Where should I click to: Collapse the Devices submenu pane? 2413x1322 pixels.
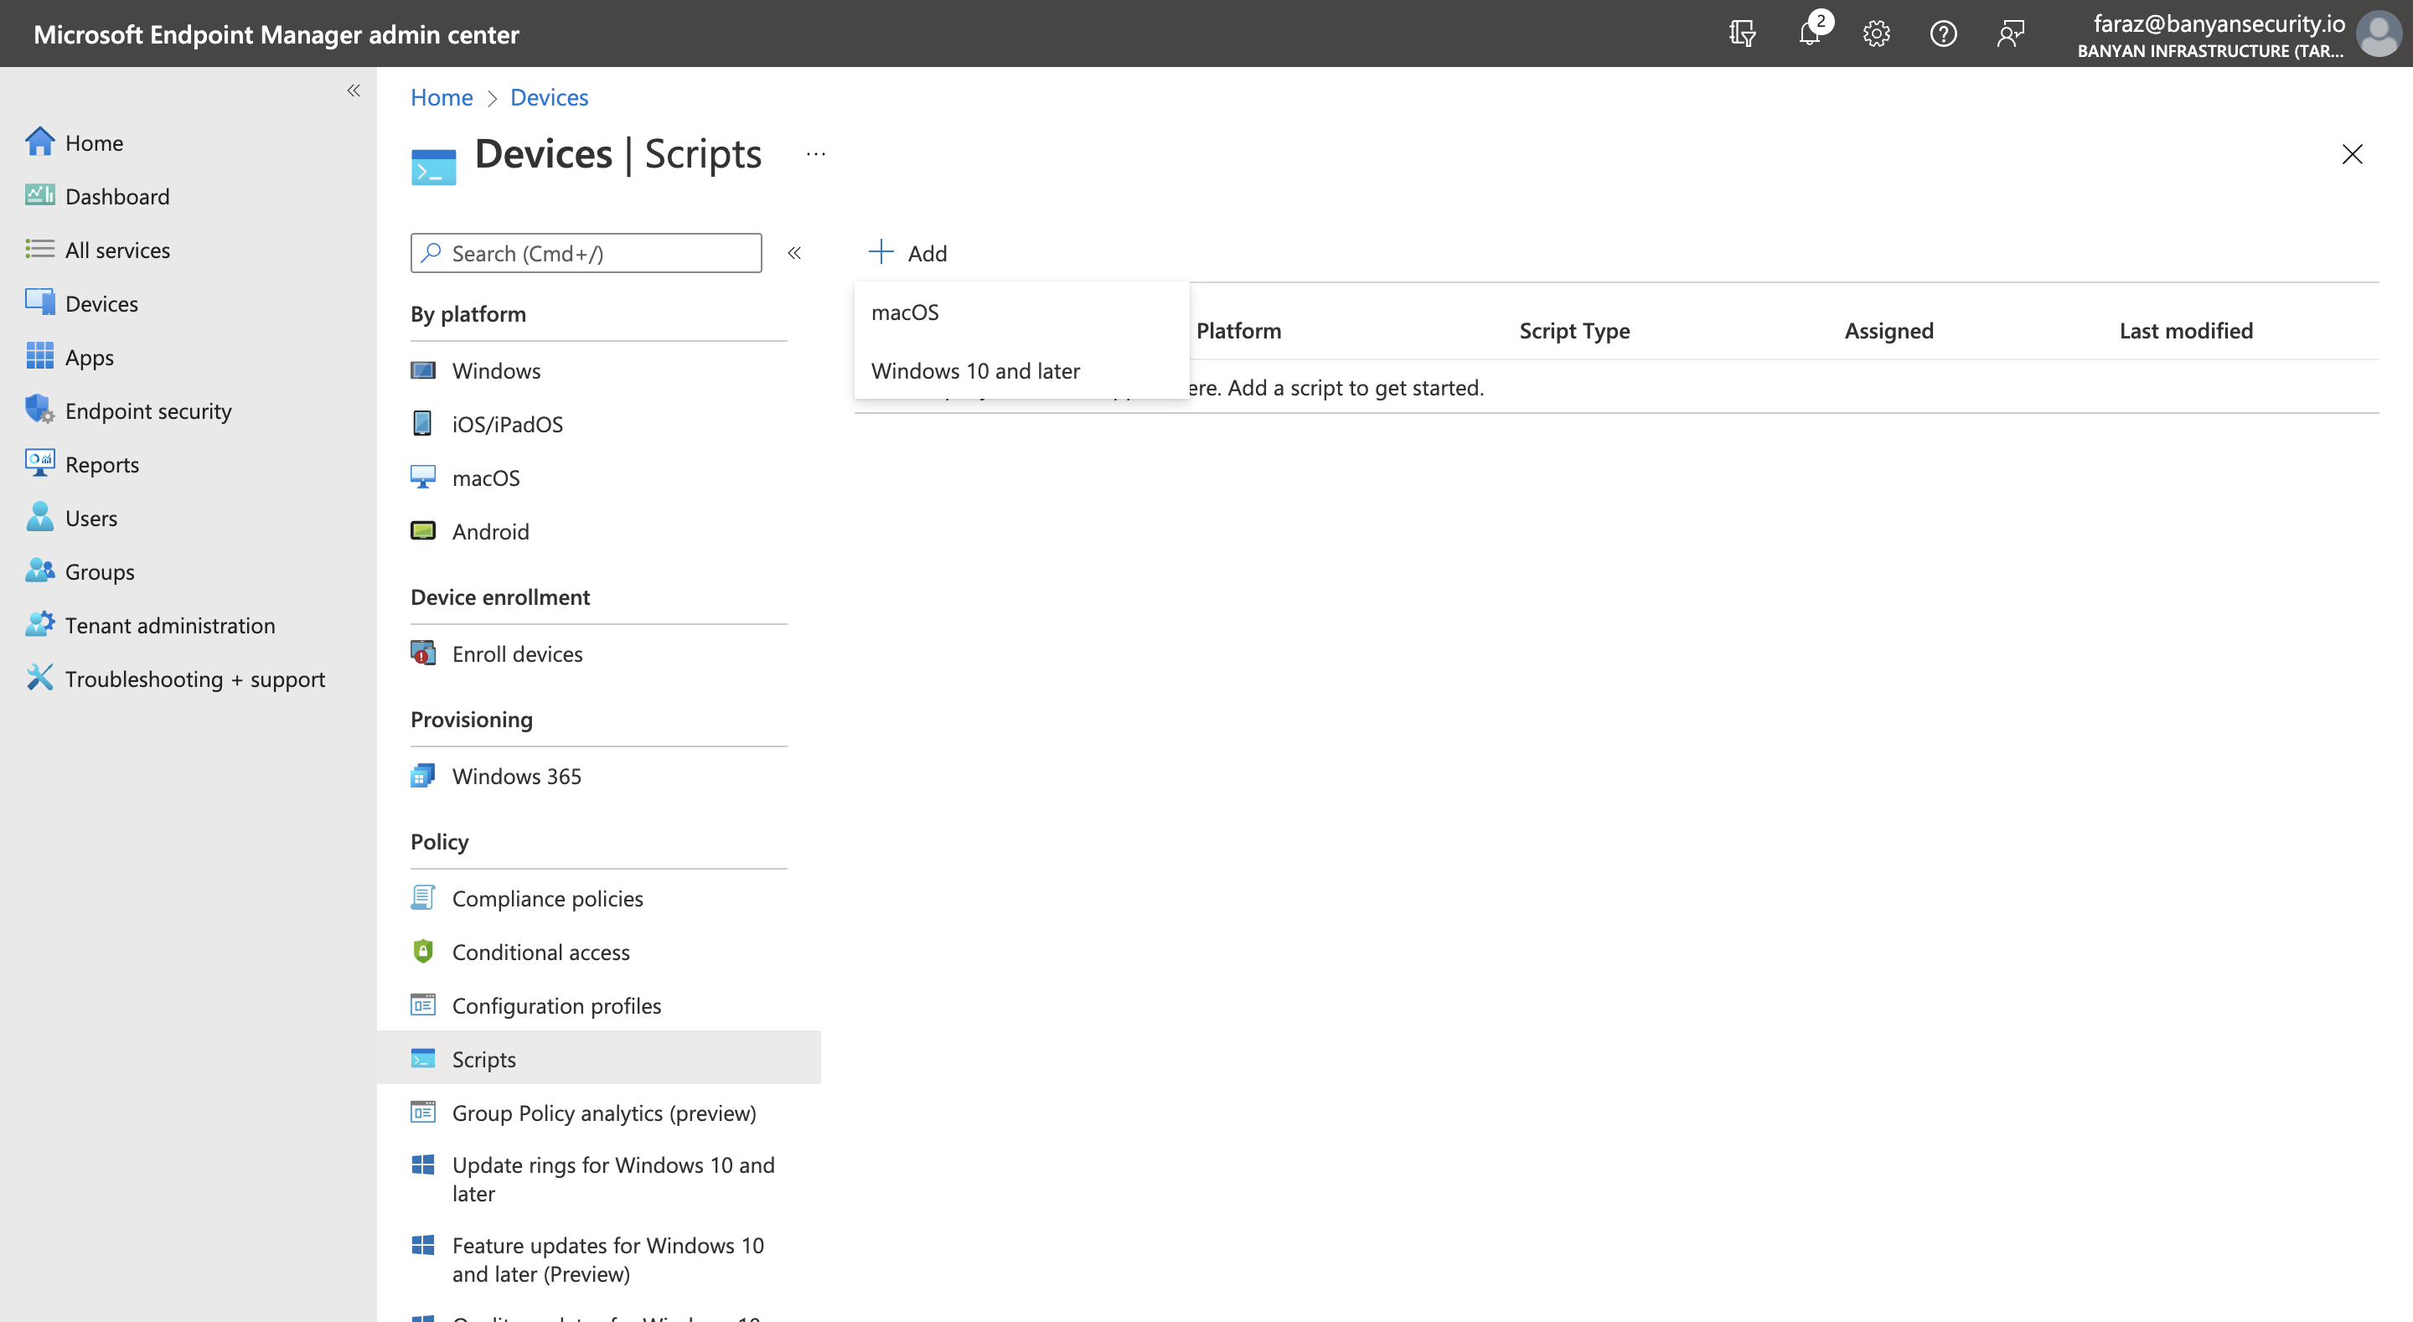coord(794,253)
